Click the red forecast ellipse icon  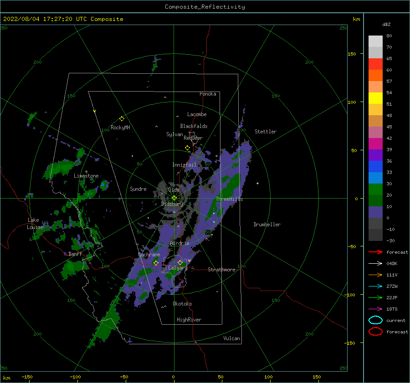pyautogui.click(x=375, y=332)
